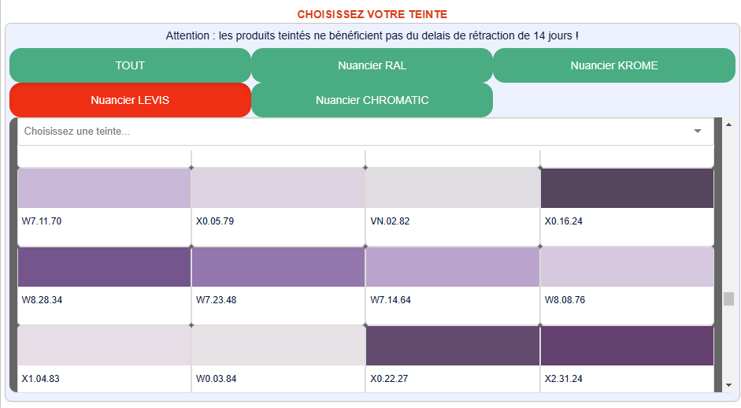The height and width of the screenshot is (408, 741).
Task: Choose the W8.08.76 light lavender swatch
Action: [x=627, y=267]
